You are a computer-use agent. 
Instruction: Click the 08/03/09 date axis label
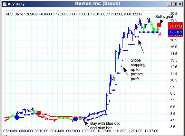pyautogui.click(x=26, y=131)
